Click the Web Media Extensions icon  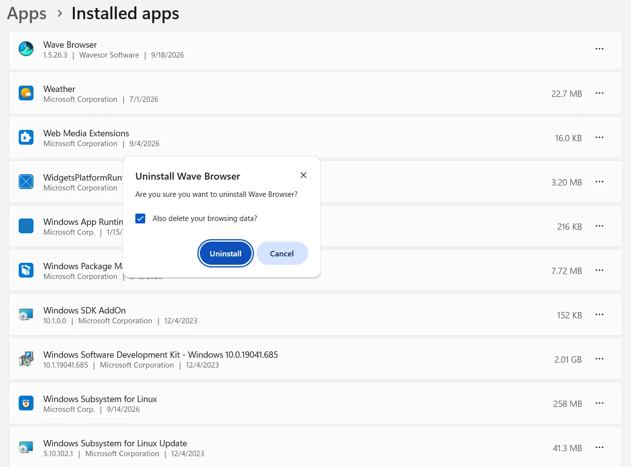click(26, 137)
